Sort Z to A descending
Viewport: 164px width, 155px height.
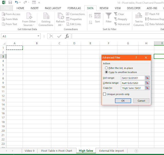[x=91, y=22]
